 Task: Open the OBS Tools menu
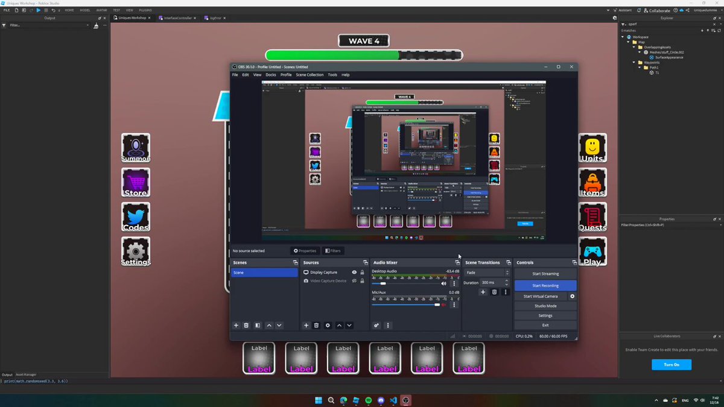[332, 75]
